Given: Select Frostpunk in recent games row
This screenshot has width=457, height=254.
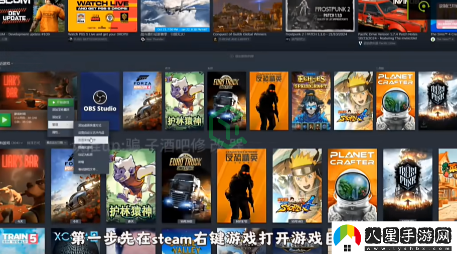Looking at the screenshot, I should click(438, 101).
